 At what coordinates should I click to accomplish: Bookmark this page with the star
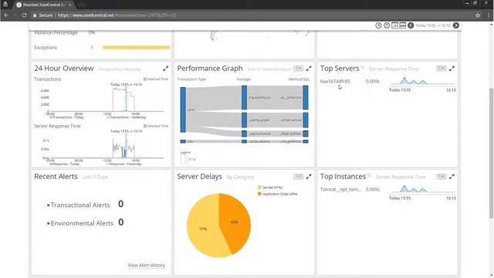[478, 15]
